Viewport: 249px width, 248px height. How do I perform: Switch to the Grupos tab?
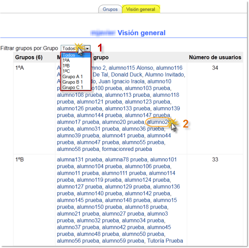110,9
